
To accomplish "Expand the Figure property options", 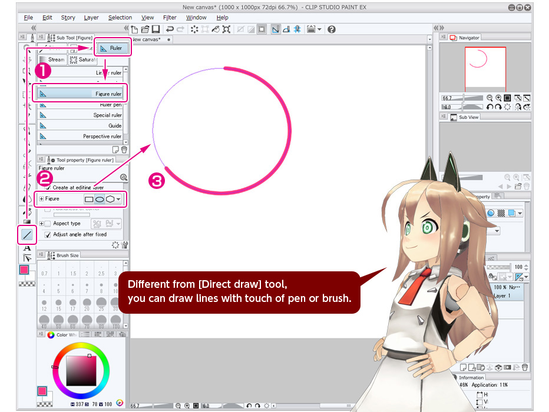I will 41,199.
